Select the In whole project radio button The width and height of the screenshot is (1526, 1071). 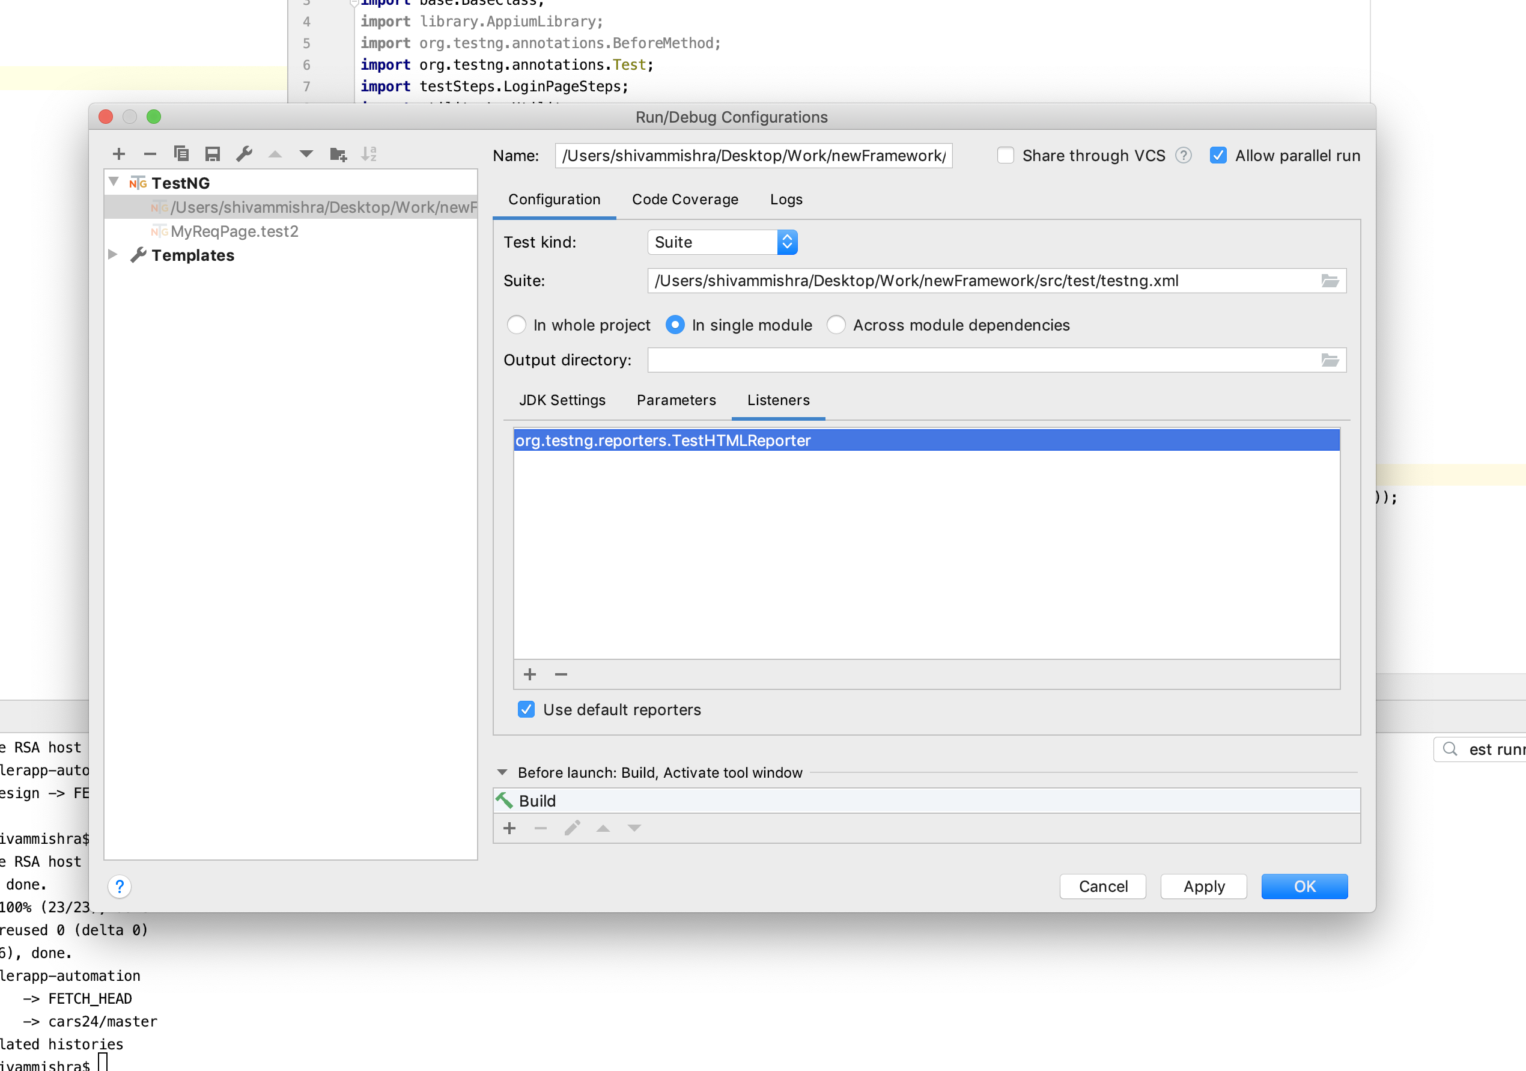point(517,325)
